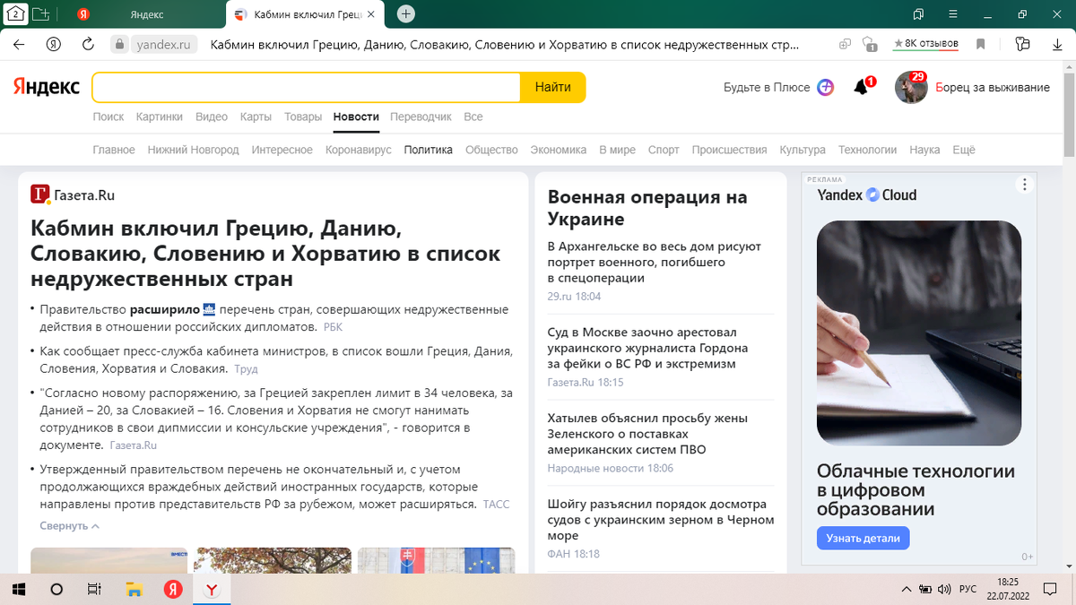1076x605 pixels.
Task: Switch to the Поиск service tab
Action: [x=108, y=117]
